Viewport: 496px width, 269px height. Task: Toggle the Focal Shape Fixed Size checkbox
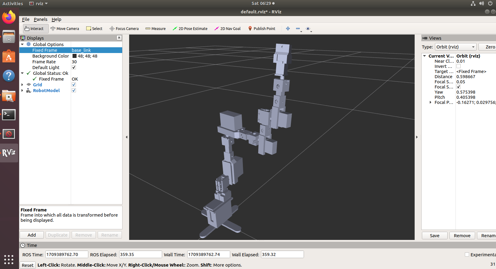pos(458,87)
